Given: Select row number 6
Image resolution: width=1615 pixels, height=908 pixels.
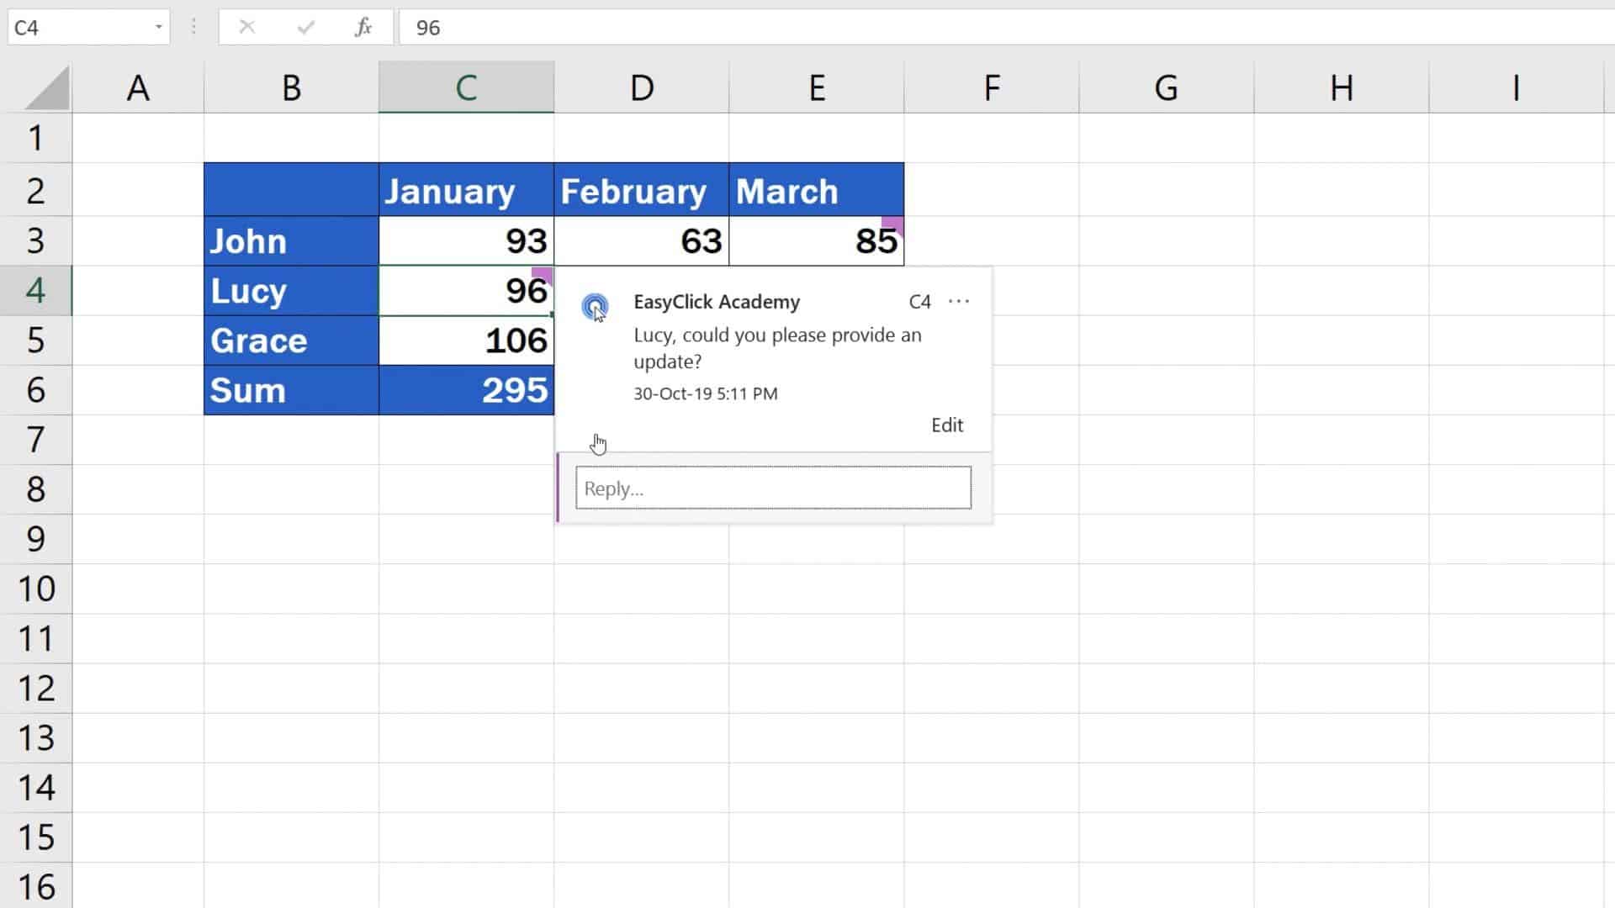Looking at the screenshot, I should coord(36,389).
